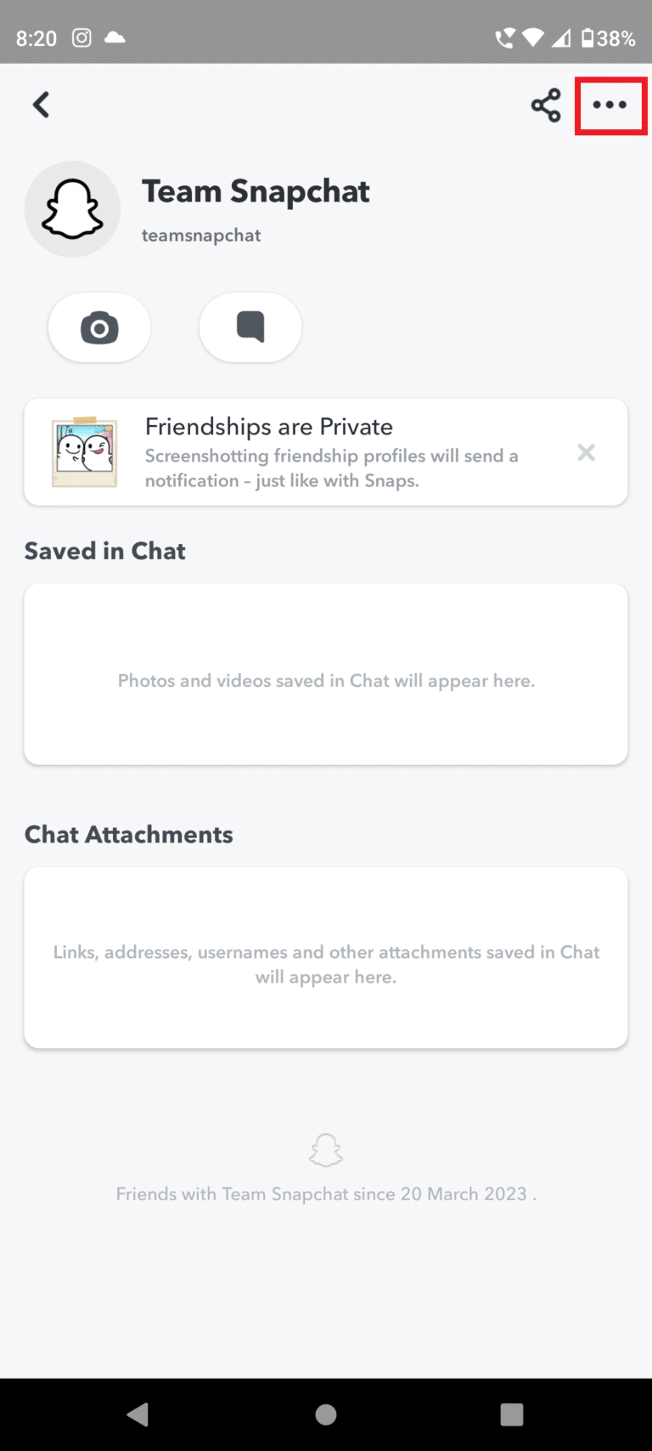Tap the Instagram status bar icon
Screen dimensions: 652x1451
click(81, 37)
